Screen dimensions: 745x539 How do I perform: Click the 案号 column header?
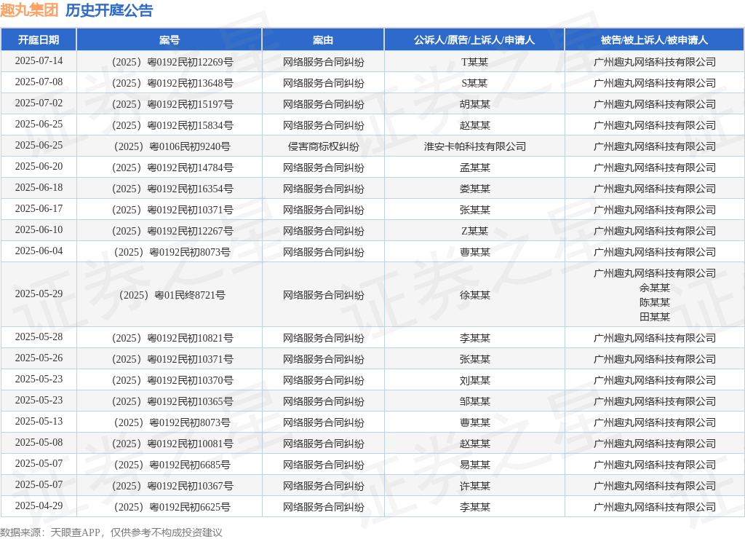click(169, 40)
